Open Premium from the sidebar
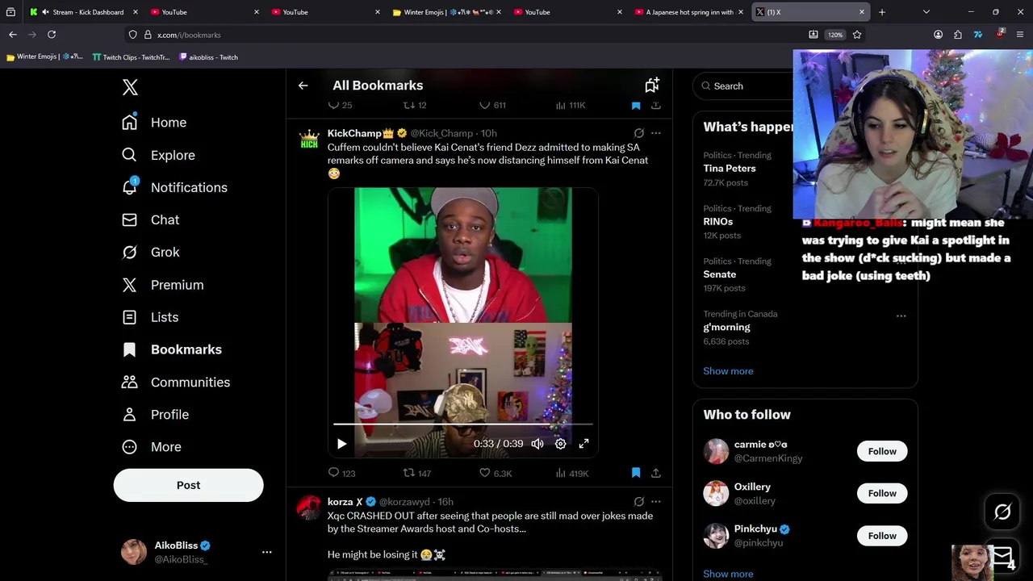Viewport: 1033px width, 581px height. [162, 285]
